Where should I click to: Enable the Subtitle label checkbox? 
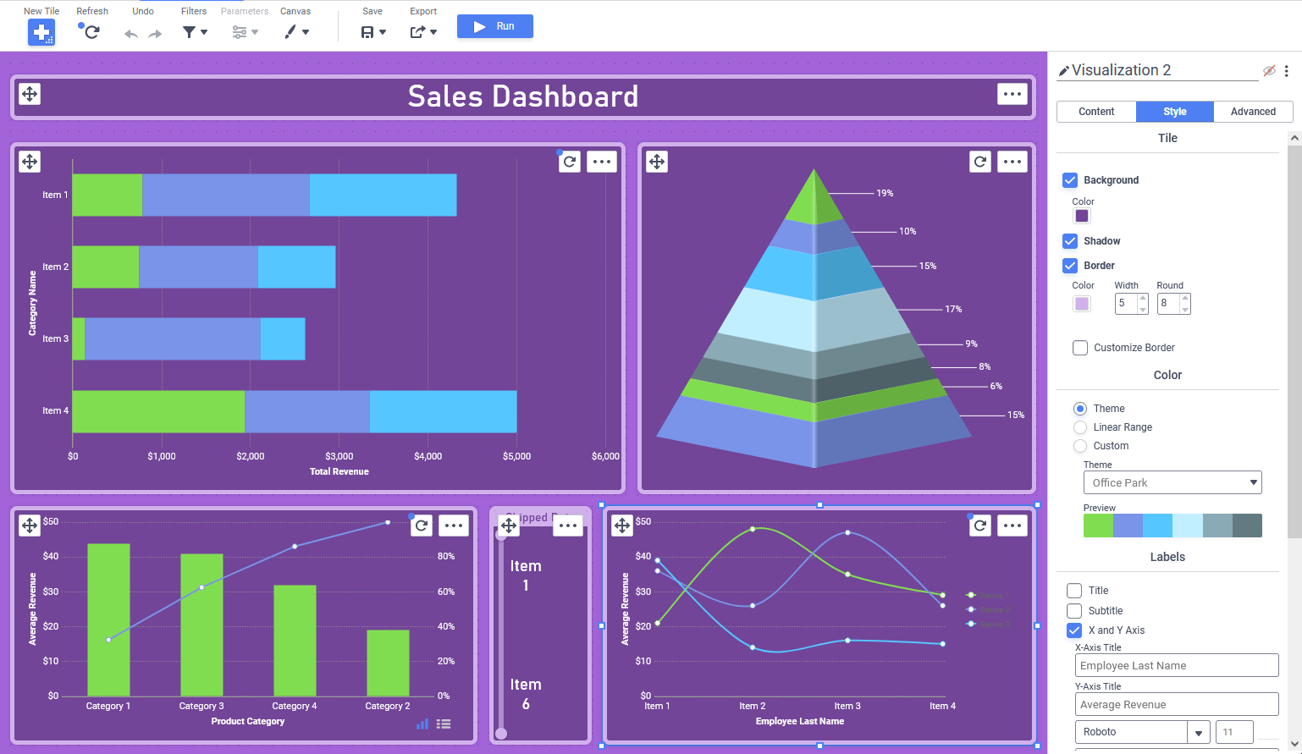1074,611
